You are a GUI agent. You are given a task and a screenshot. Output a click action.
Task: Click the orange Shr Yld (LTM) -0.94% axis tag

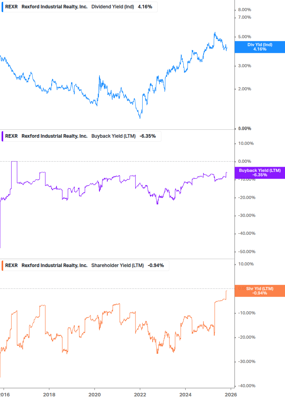tap(260, 291)
